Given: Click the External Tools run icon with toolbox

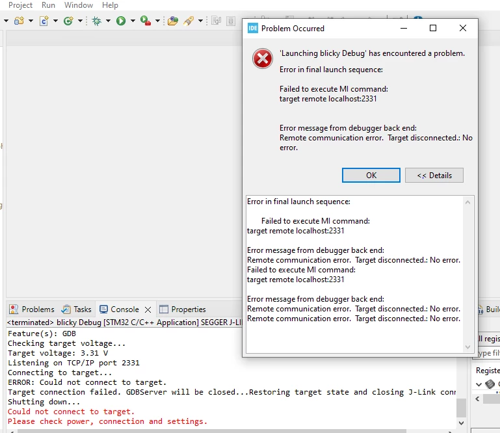Looking at the screenshot, I should (146, 21).
